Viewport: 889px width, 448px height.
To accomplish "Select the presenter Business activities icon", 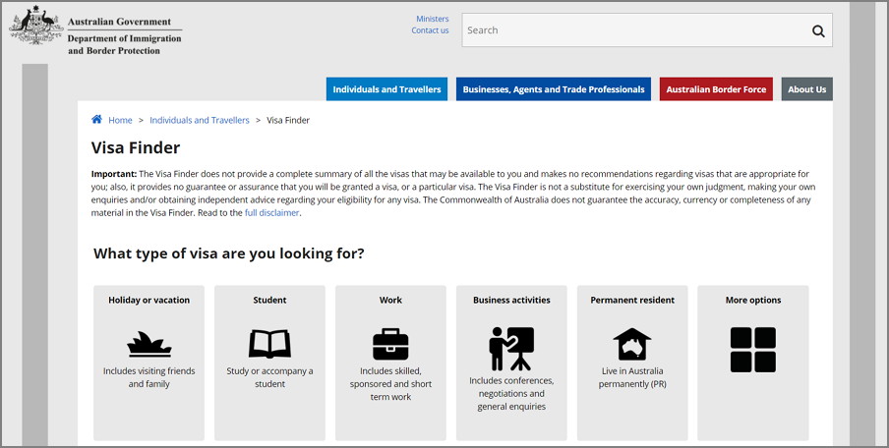I will (x=511, y=349).
